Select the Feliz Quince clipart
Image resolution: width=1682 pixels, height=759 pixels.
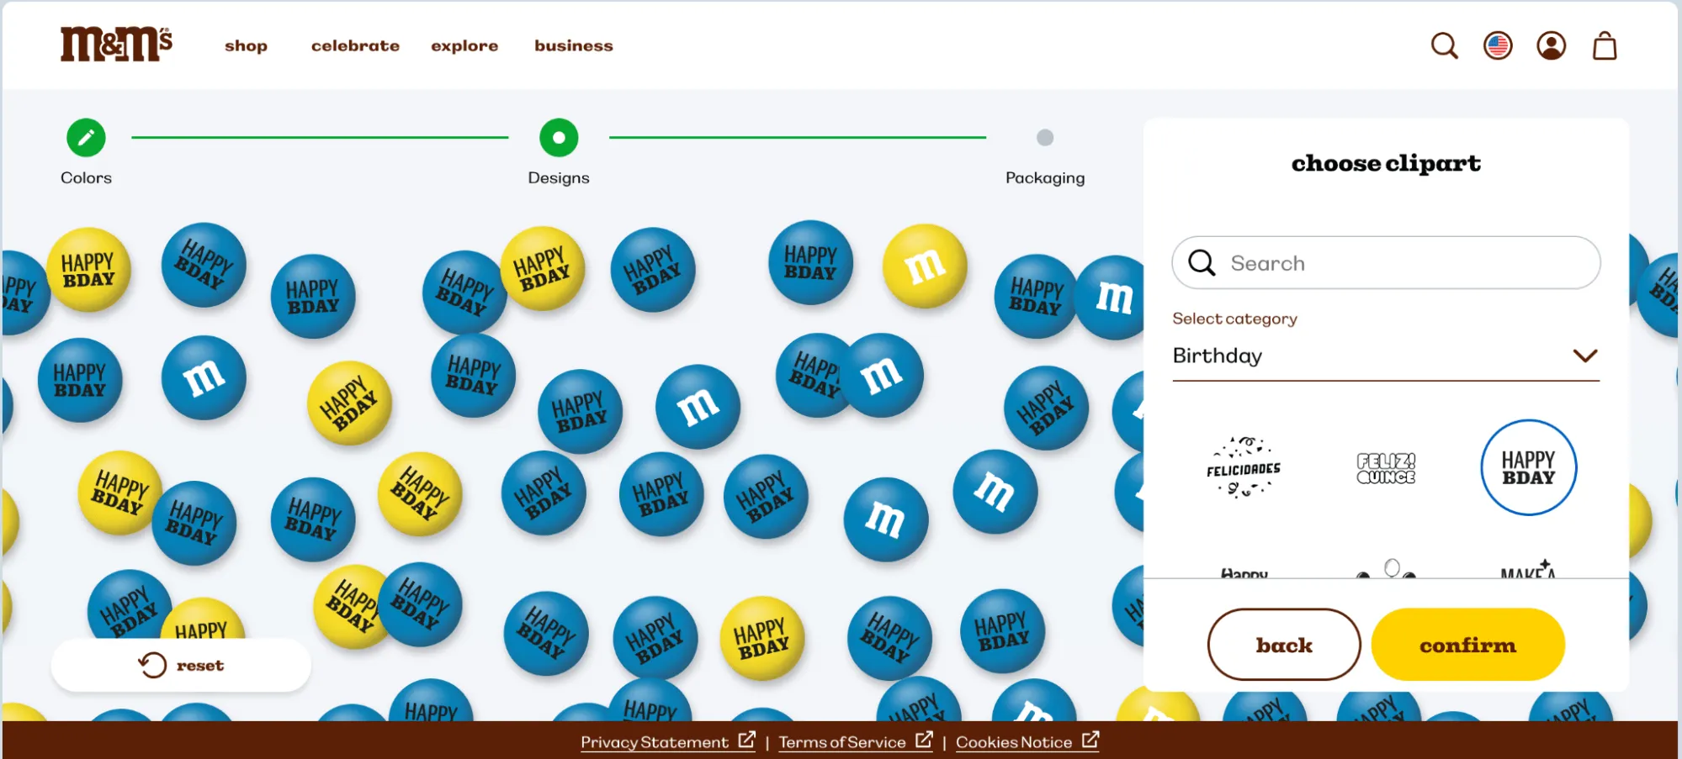click(1386, 468)
